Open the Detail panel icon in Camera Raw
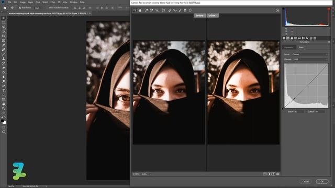 point(292,38)
